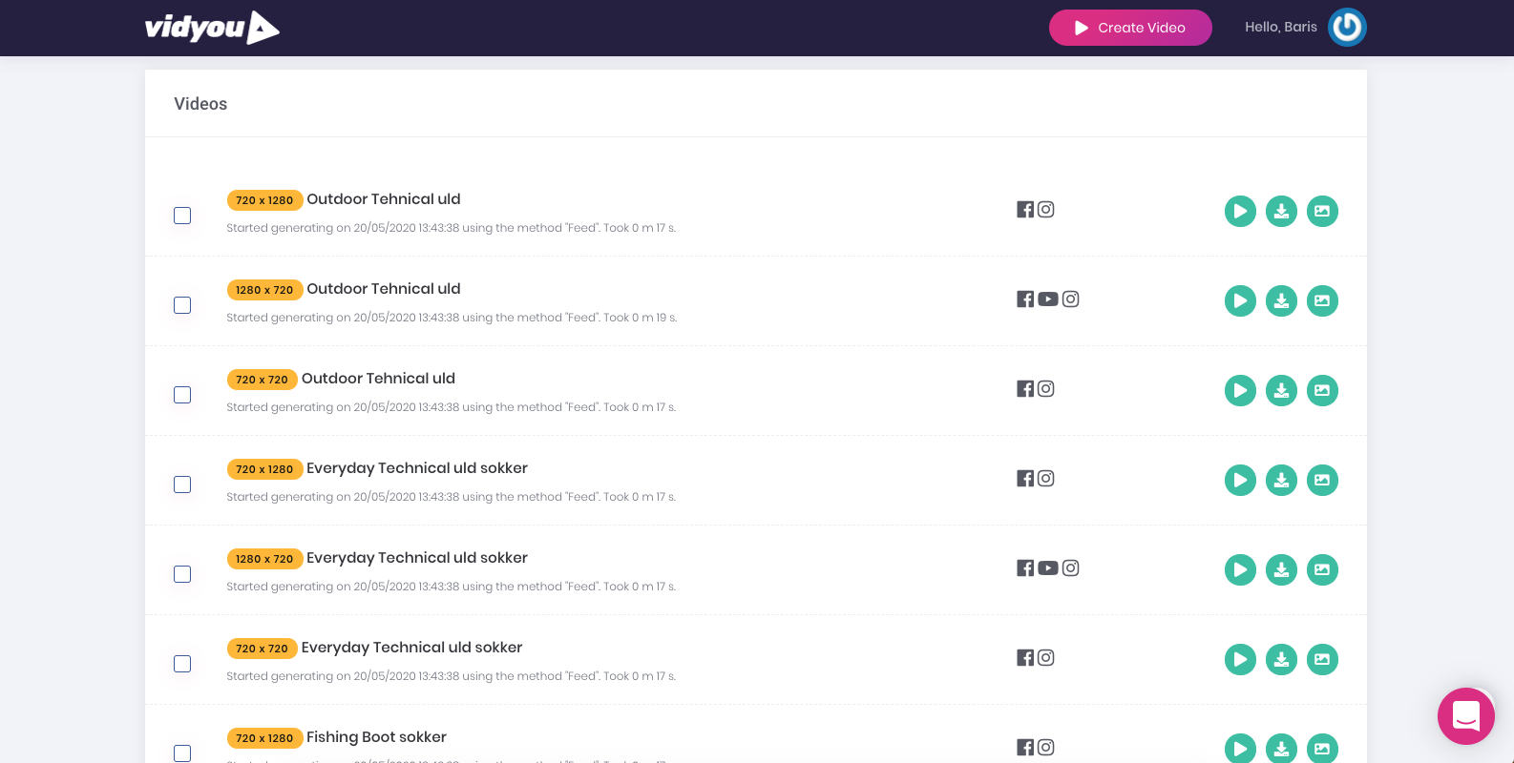1514x763 pixels.
Task: Check the 1280 x 720 Everyday Technical uld sokker checkbox
Action: (x=182, y=574)
